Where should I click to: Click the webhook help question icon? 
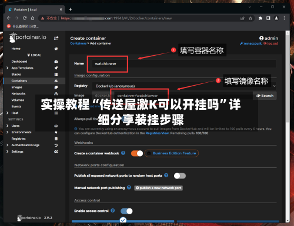[x=123, y=153]
